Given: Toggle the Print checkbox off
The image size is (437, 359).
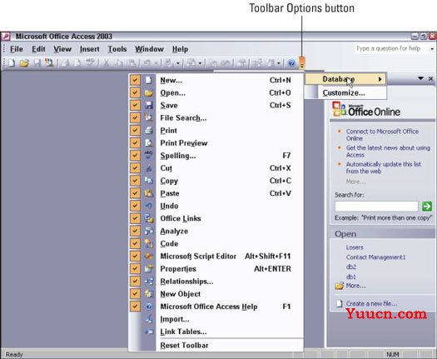Looking at the screenshot, I should (x=135, y=131).
